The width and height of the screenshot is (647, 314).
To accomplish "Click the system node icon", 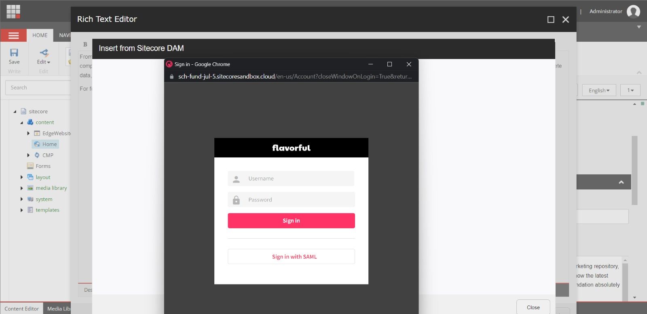I will coord(30,199).
